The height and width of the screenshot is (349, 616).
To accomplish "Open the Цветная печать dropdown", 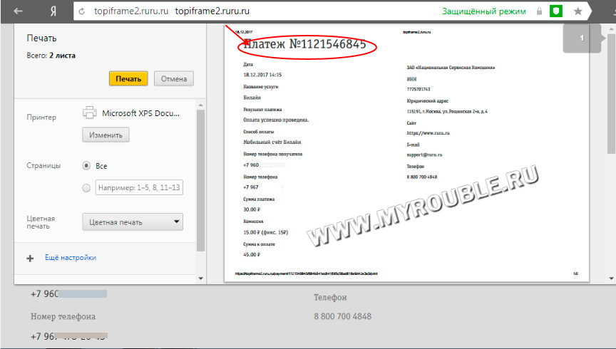I will point(133,222).
